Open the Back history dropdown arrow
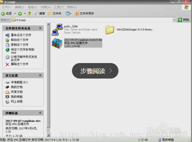The image size is (192, 142). point(15,14)
